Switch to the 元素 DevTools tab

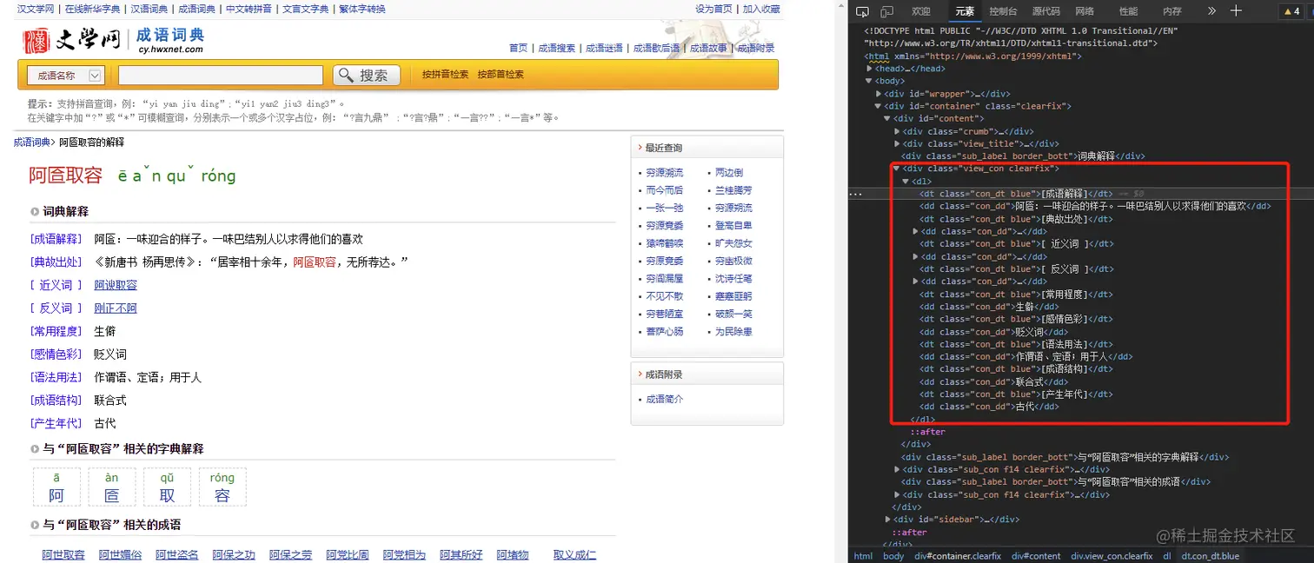coord(965,11)
